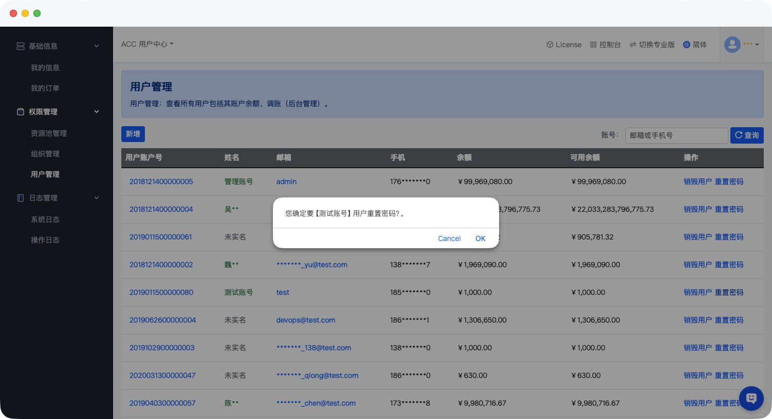Open the chat support bubble icon
Screen dimensions: 772x419
click(x=751, y=398)
